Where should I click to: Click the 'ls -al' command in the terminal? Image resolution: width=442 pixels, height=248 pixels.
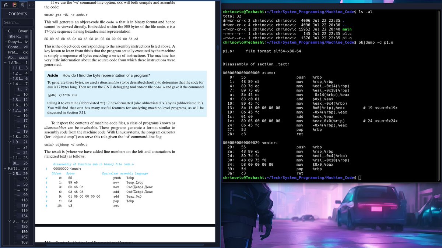tap(365, 12)
